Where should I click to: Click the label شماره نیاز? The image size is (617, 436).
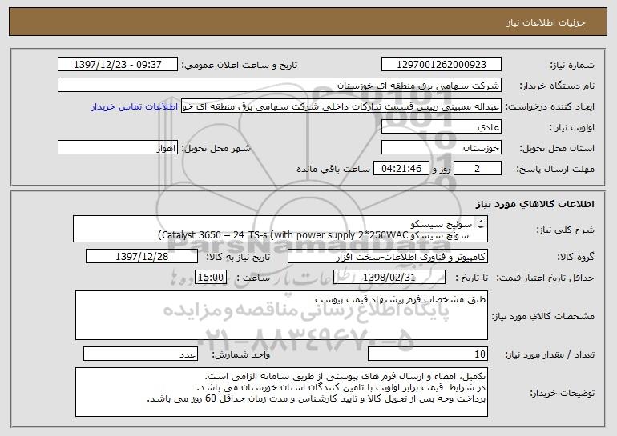click(572, 65)
